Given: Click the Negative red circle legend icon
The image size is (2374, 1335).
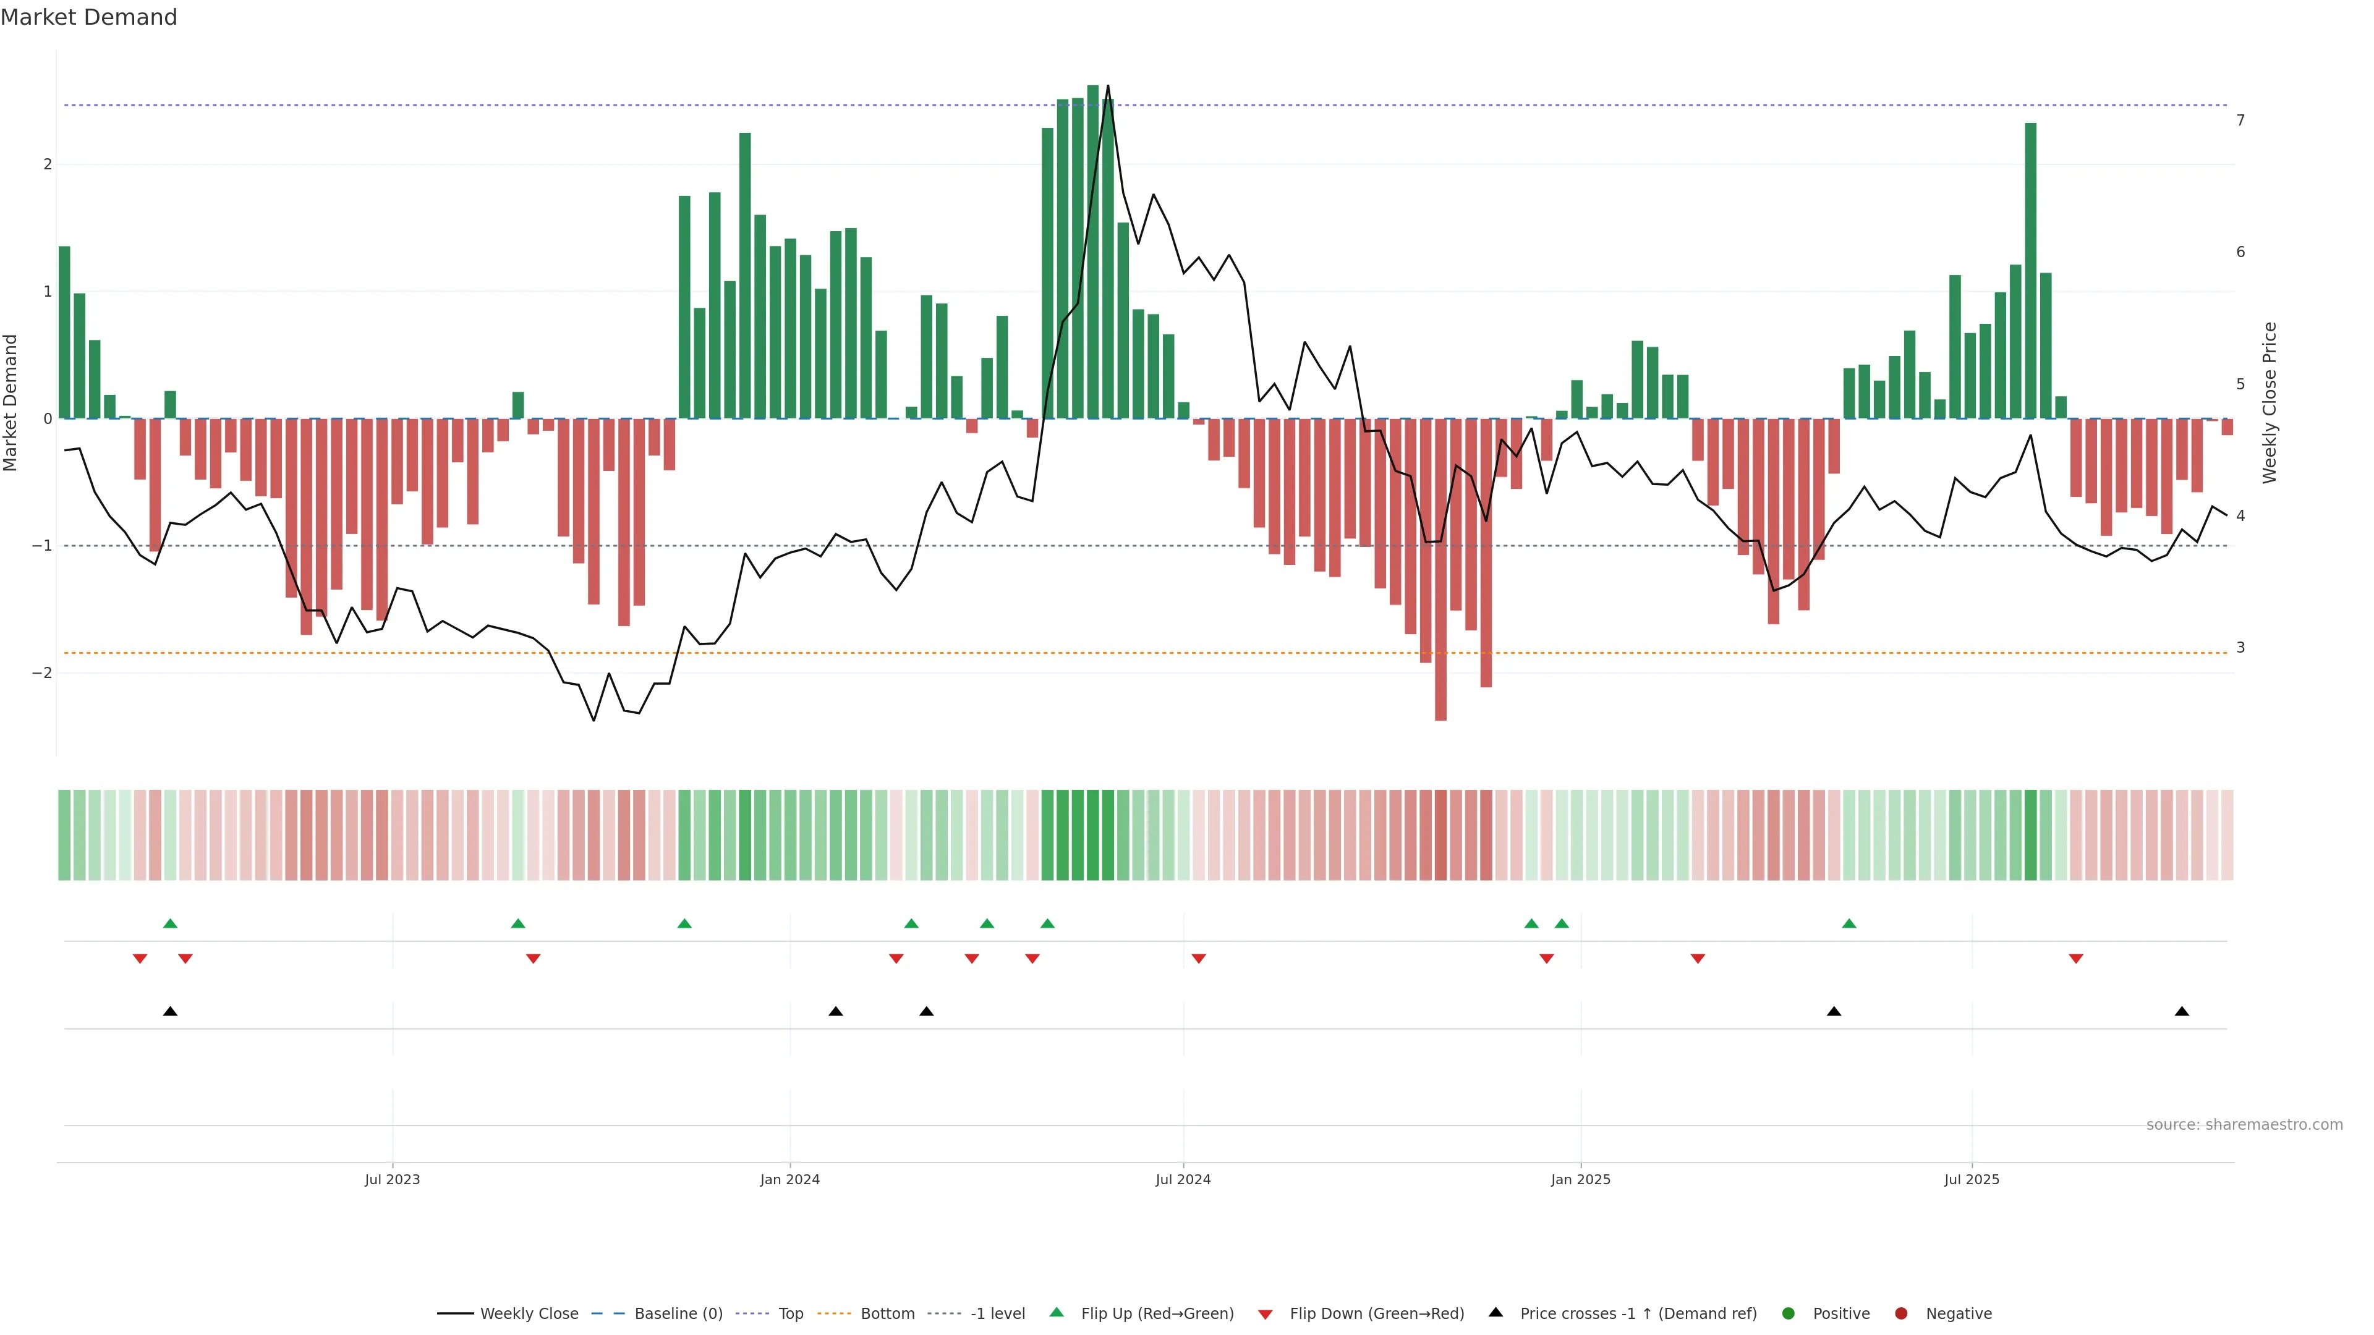Looking at the screenshot, I should [1901, 1314].
